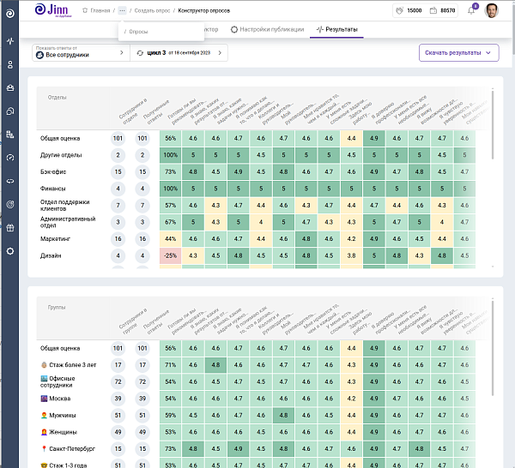Click the Создать опрос breadcrumb link

pos(152,11)
